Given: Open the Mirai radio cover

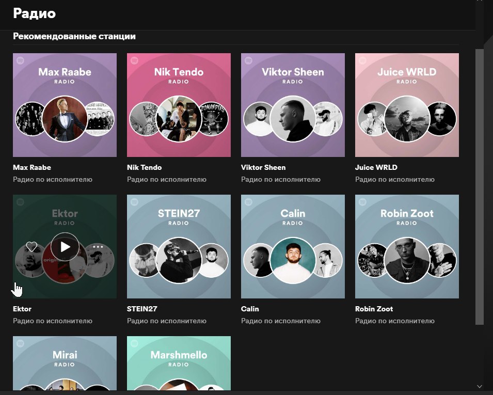Looking at the screenshot, I should (x=65, y=363).
